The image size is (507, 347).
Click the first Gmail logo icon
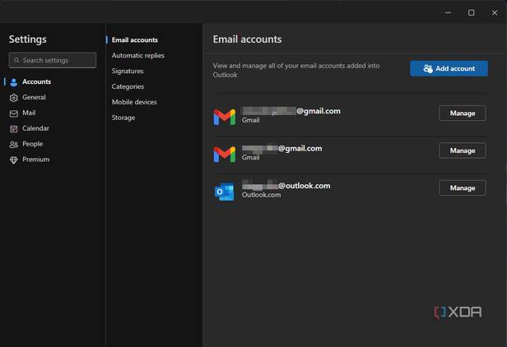click(x=225, y=117)
